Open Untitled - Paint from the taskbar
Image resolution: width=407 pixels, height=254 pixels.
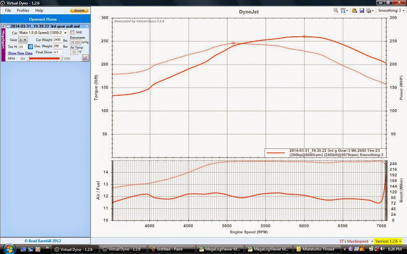point(171,249)
